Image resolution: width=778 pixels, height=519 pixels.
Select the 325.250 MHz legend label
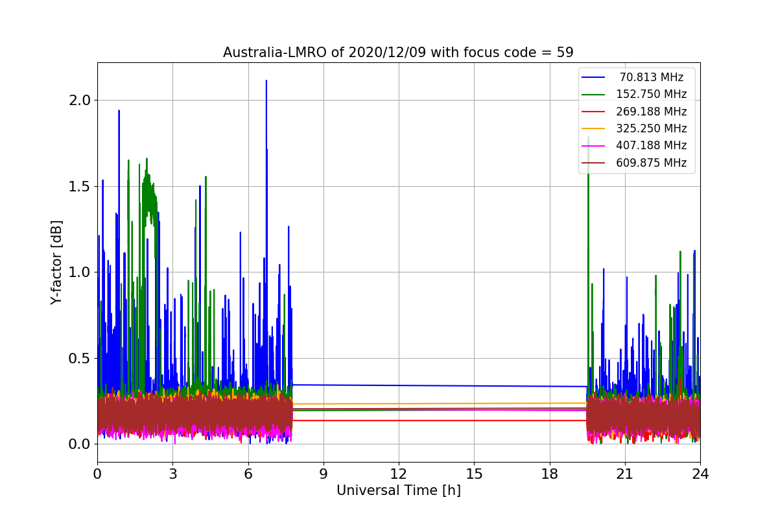[x=652, y=128]
